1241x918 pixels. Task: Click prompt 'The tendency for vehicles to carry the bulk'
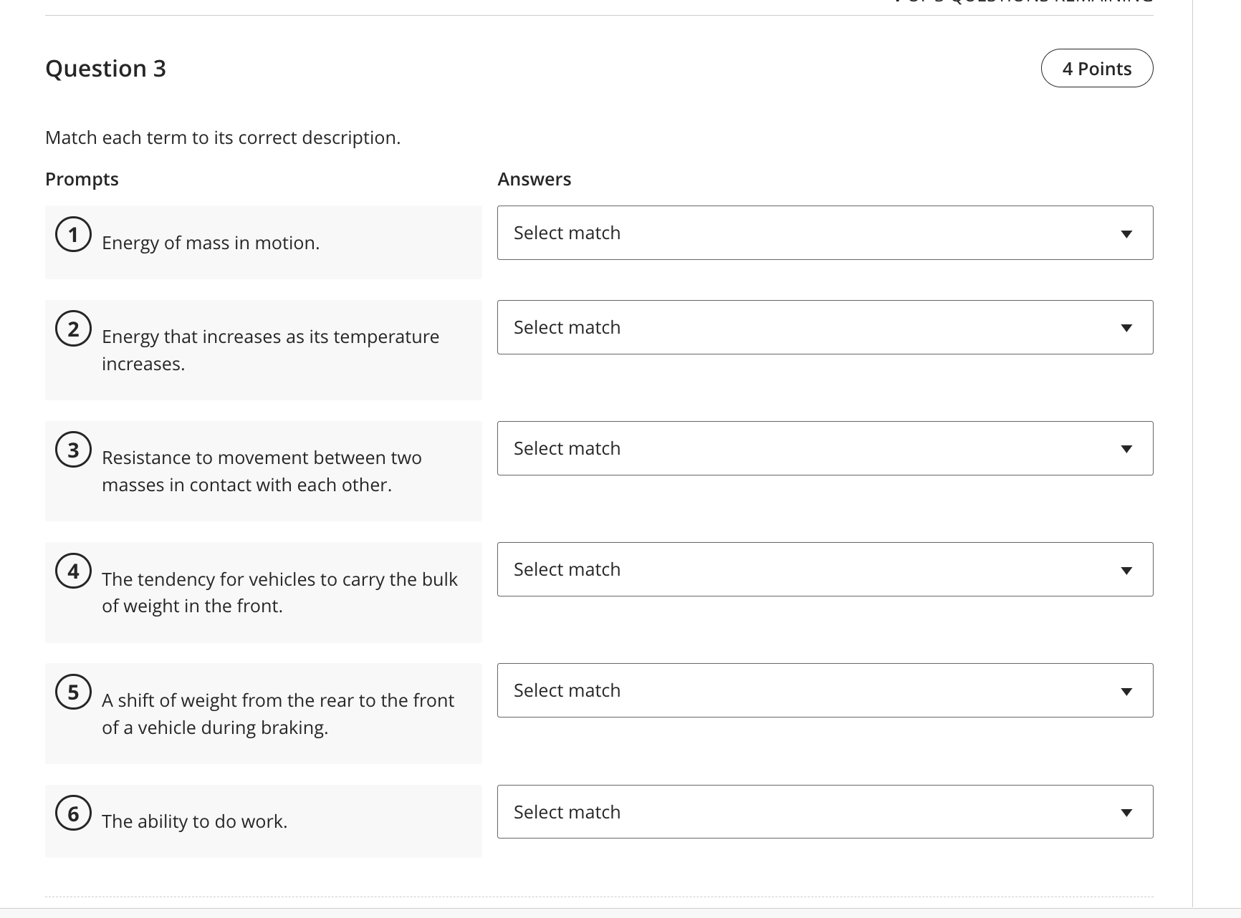(x=279, y=592)
